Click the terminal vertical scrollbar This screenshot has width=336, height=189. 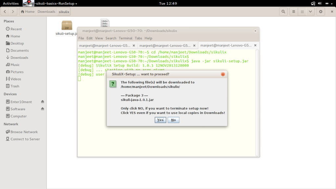pyautogui.click(x=257, y=103)
